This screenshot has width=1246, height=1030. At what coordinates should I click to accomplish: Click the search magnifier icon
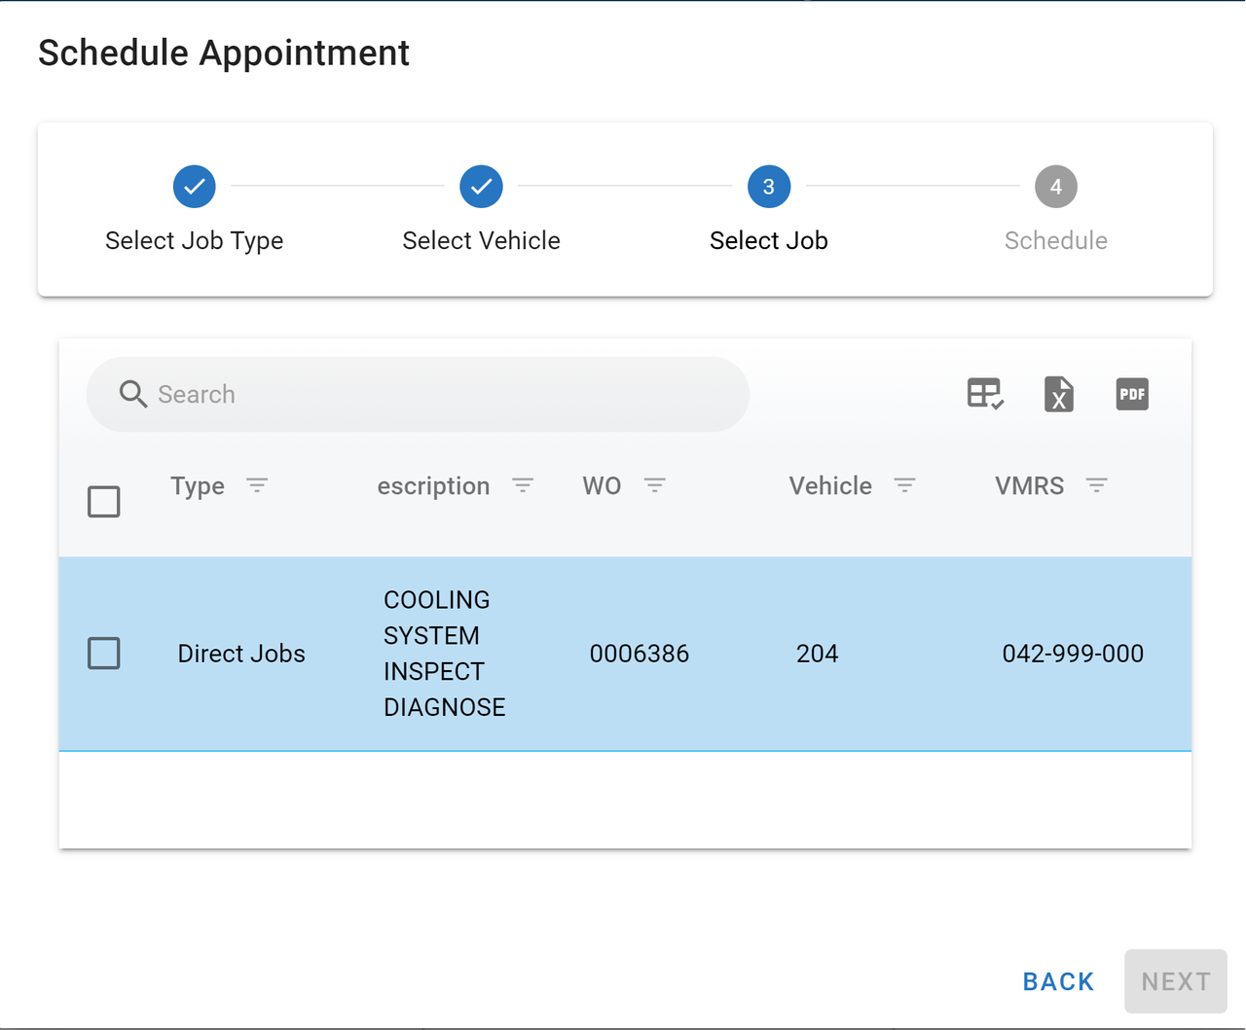click(133, 394)
